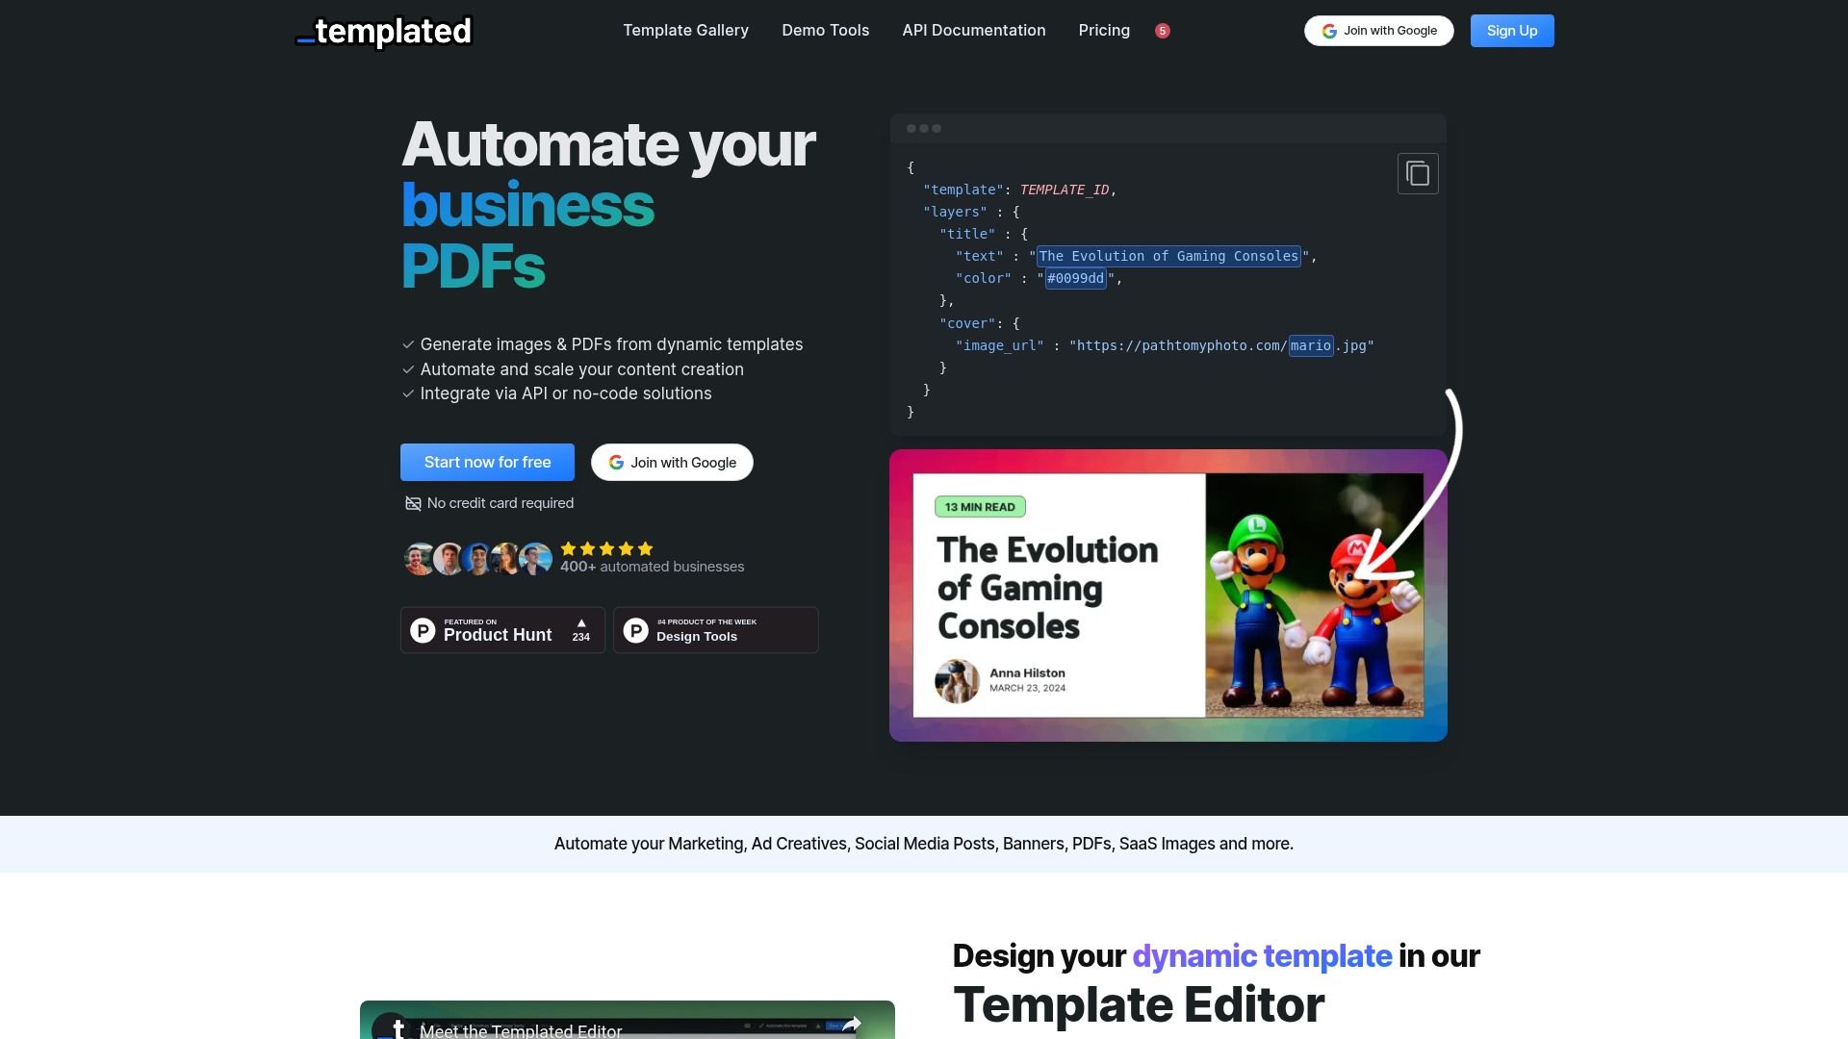Click the copy code icon

pos(1418,174)
